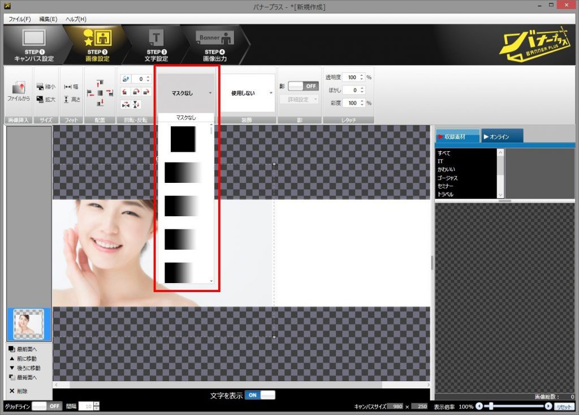
Task: Open the 使用しない decoration dropdown
Action: click(x=247, y=93)
